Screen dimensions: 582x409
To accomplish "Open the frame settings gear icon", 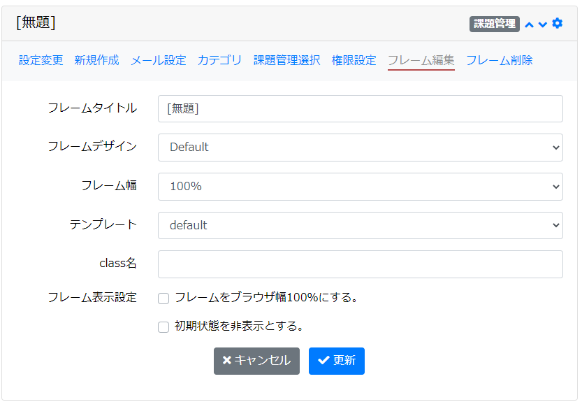I will (x=557, y=23).
